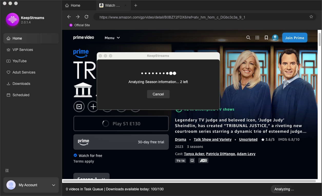Image resolution: width=322 pixels, height=196 pixels.
Task: Click the prime 30-day free trial button
Action: tap(121, 142)
